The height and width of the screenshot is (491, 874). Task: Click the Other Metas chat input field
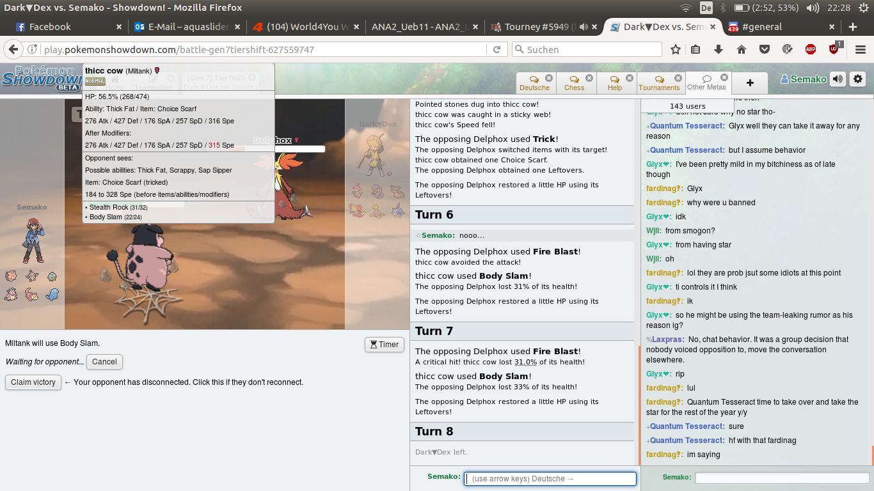click(x=781, y=478)
